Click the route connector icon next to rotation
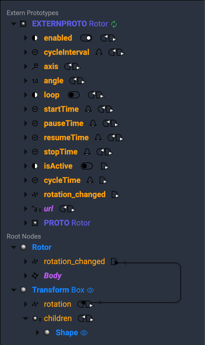The height and width of the screenshot is (345, 205). (85, 304)
